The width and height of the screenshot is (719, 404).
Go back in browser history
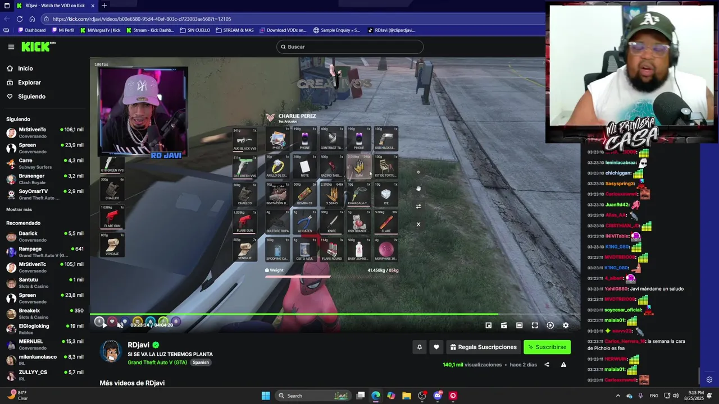pos(7,19)
